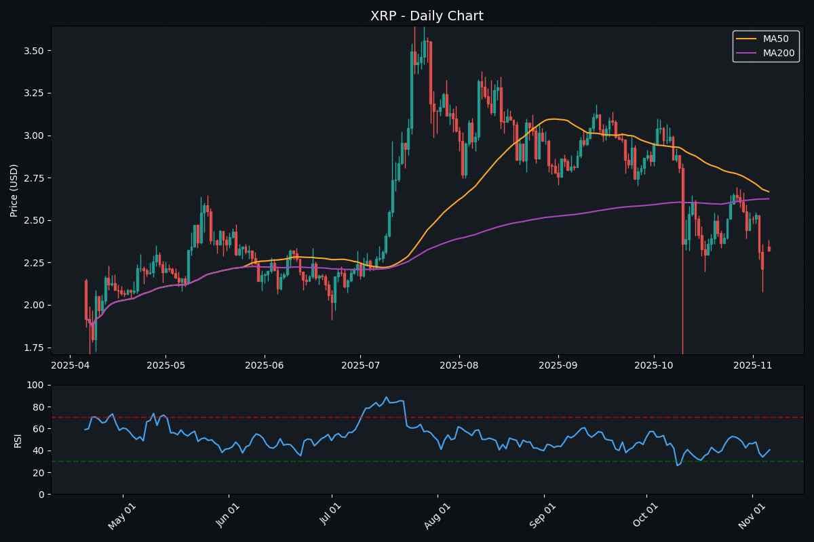Collapse the legend in the top-right corner
Viewport: 814px width, 542px height.
768,45
